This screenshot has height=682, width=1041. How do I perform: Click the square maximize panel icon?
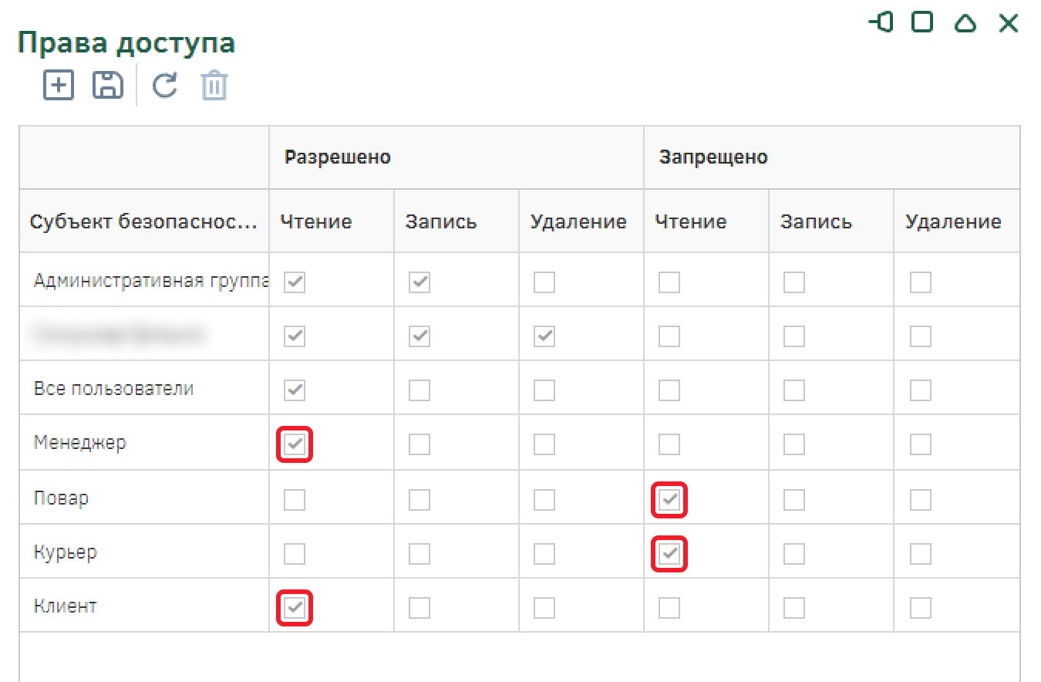pos(921,22)
